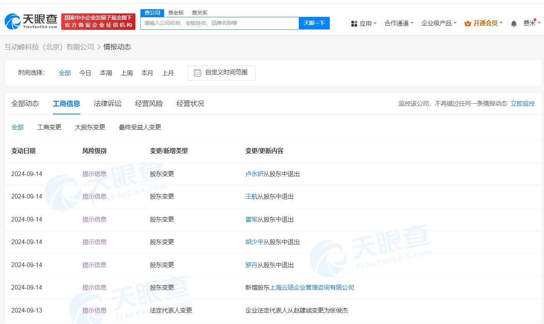Click shareholder 卢永妍's name link

pos(254,174)
